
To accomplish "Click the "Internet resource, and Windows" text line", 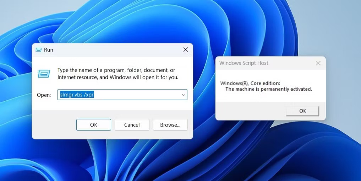I will click(117, 77).
